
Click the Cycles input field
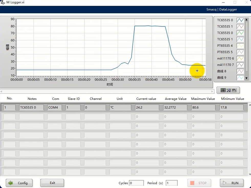click(x=136, y=183)
